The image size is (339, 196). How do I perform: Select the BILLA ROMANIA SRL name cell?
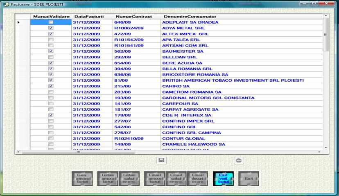(242, 69)
